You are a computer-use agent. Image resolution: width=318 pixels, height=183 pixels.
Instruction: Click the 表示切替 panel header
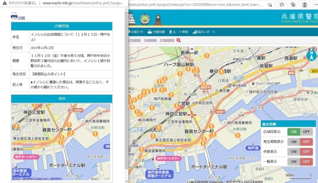(288, 124)
